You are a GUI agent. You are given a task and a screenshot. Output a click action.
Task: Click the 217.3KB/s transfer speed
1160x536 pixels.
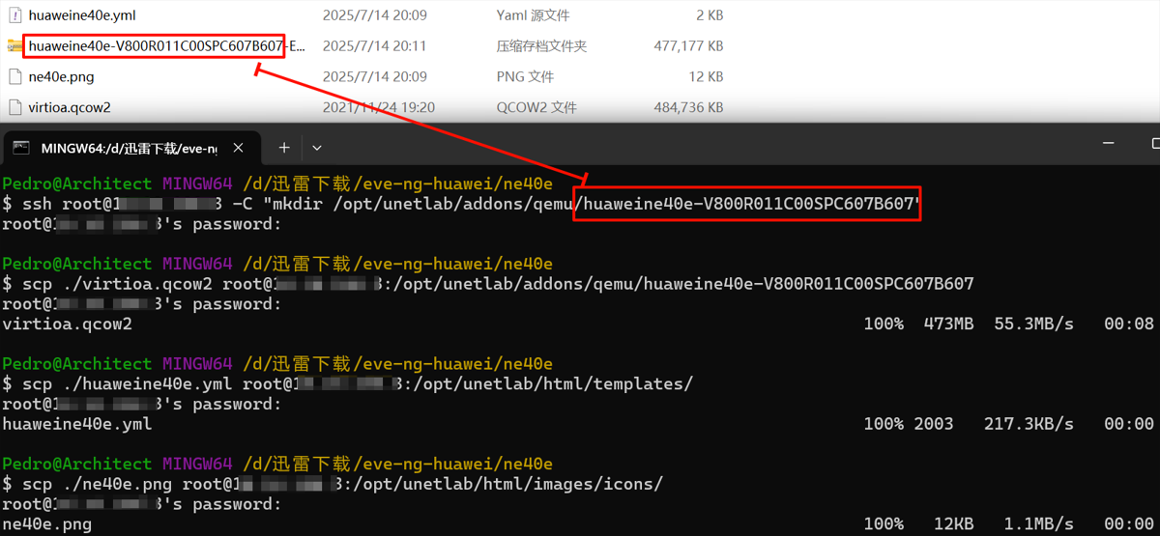pos(1029,424)
